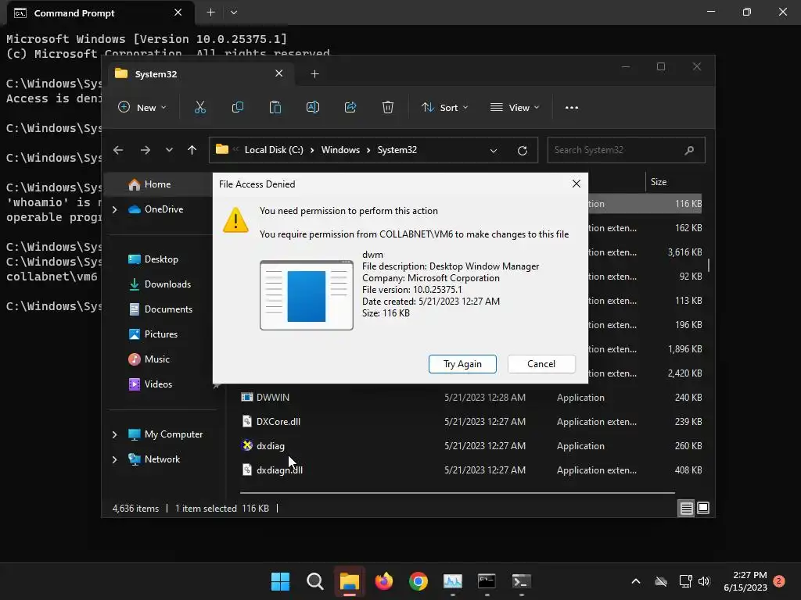Show hidden tray icons chevron
801x600 pixels.
(636, 581)
